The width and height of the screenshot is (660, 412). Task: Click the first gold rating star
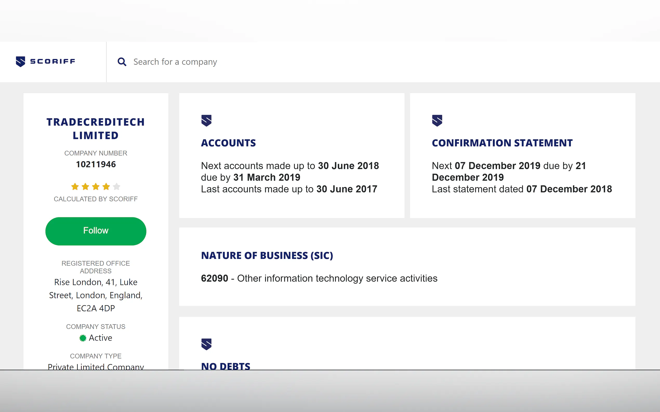pos(75,187)
